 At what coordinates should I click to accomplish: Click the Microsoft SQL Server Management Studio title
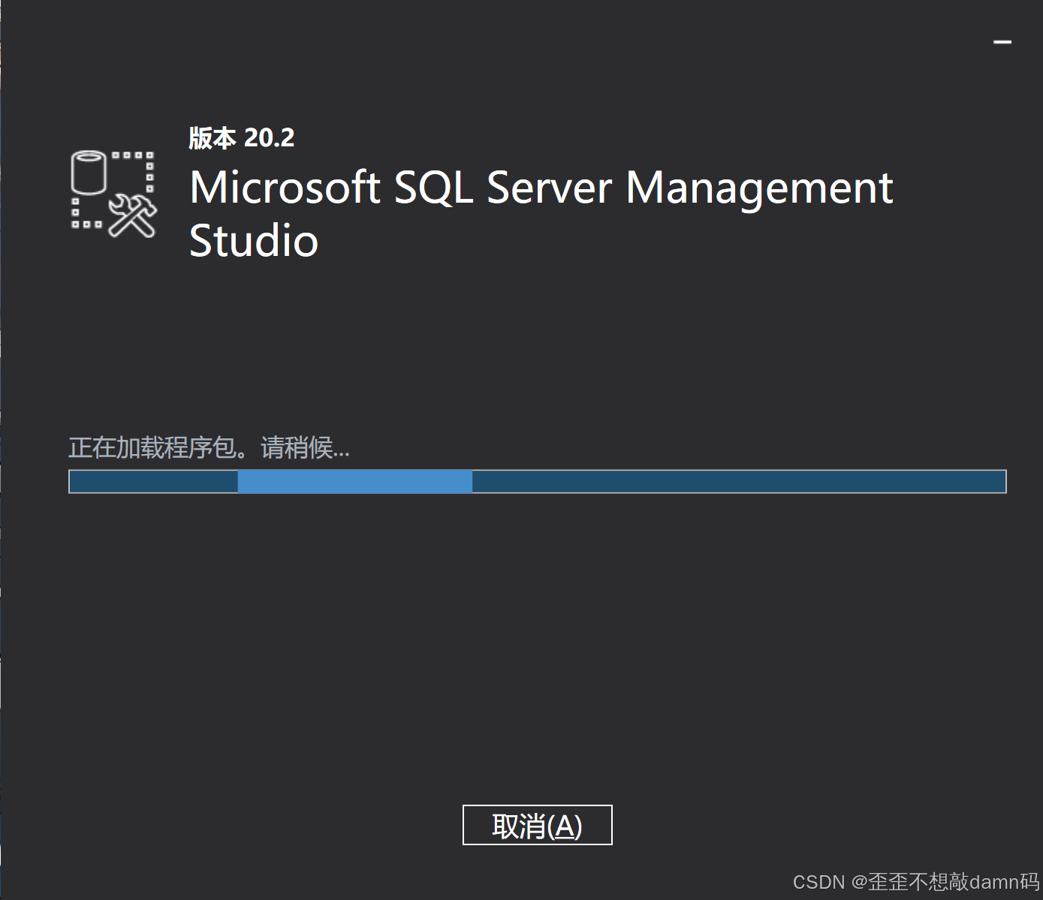click(x=541, y=213)
